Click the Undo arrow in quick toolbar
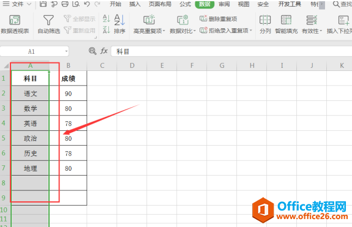352x227 pixels. [87, 4]
